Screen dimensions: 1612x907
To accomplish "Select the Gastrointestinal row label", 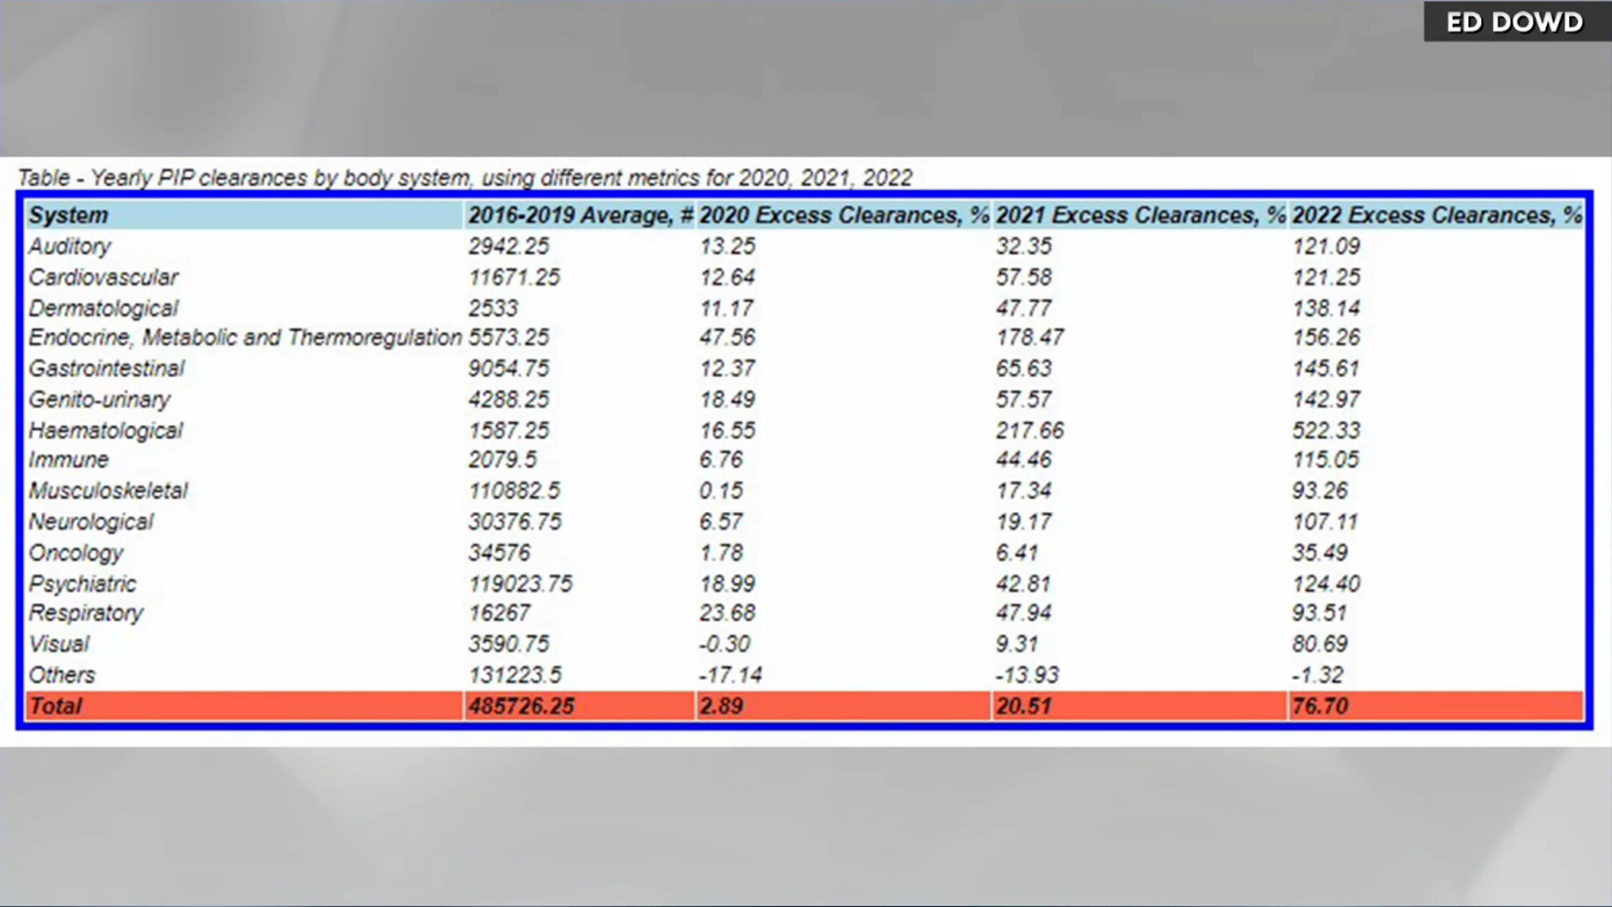I will [107, 369].
